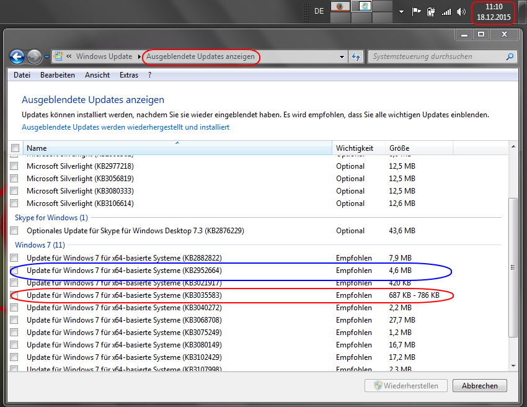This screenshot has width=527, height=407.
Task: Click the search magnifier icon
Action: tap(510, 56)
